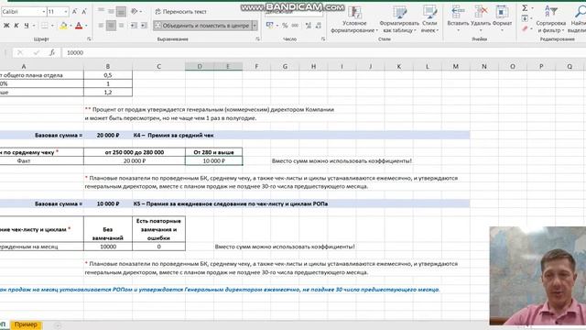The width and height of the screenshot is (586, 330).
Task: Click the insert function fx icon
Action: point(52,53)
